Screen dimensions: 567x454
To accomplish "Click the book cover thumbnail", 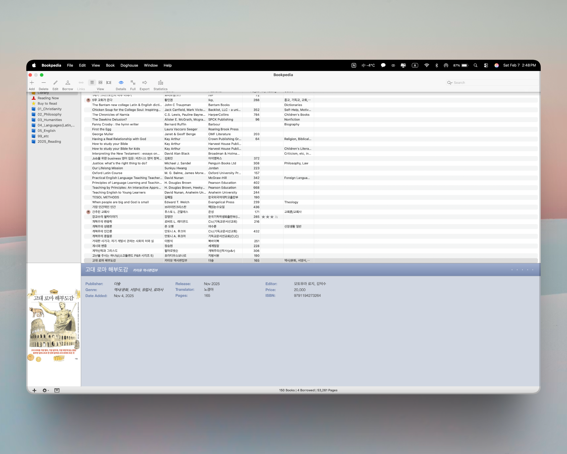I will 54,325.
